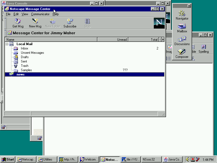Click the news server icon
This screenshot has width=217, height=163.
tap(11, 74)
